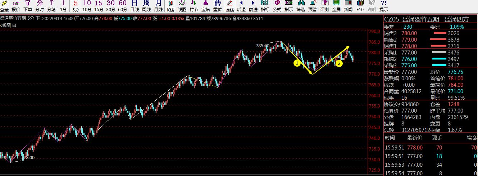Select the 15:59:54 trade row
This screenshot has width=478, height=176.
click(x=431, y=173)
